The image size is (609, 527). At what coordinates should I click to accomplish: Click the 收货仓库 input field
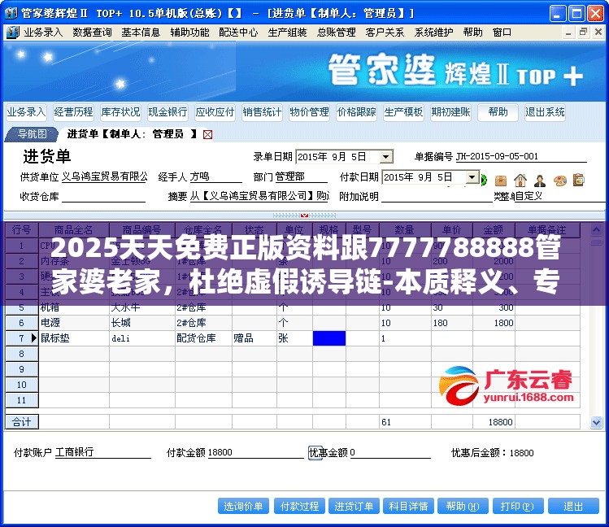click(103, 196)
